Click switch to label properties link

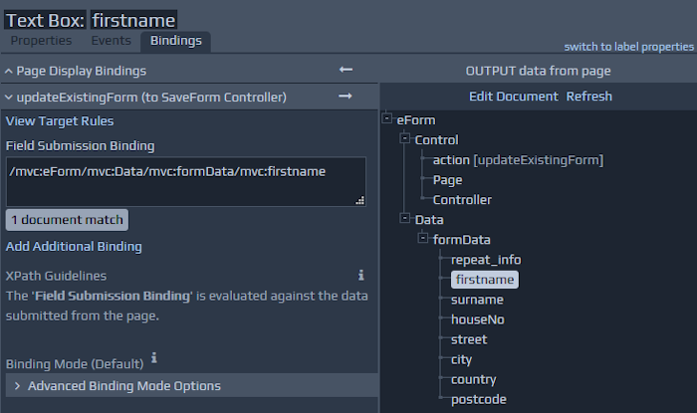point(628,47)
